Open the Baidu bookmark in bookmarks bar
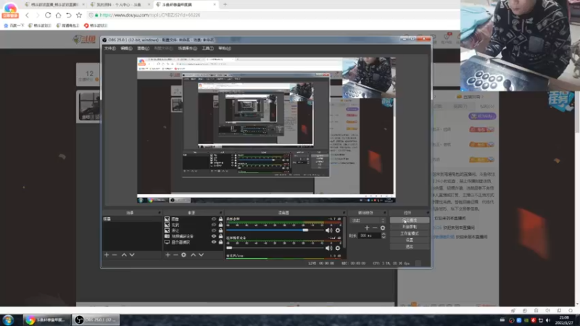Screen dimensions: 580x326 pyautogui.click(x=14, y=25)
